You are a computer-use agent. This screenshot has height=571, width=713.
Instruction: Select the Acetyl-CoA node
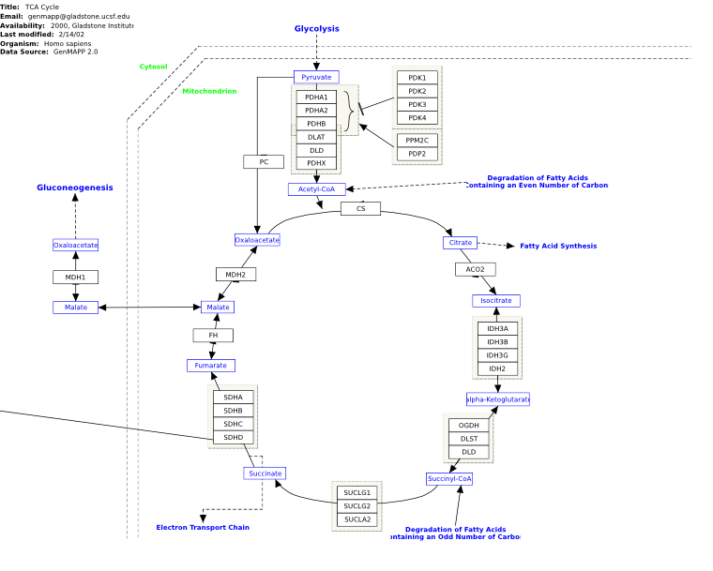click(316, 189)
